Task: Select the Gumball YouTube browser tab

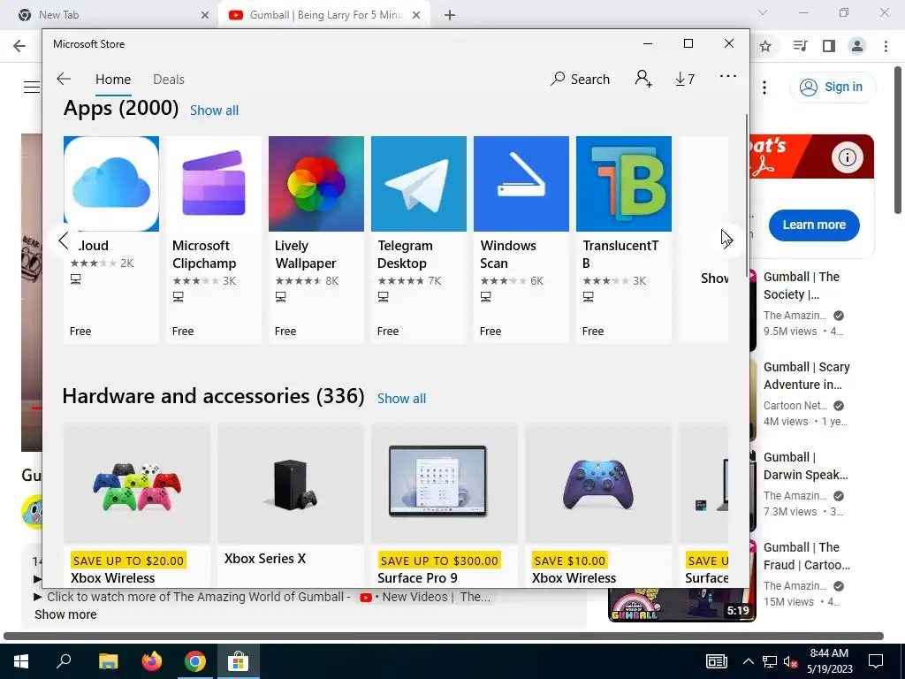Action: click(324, 15)
